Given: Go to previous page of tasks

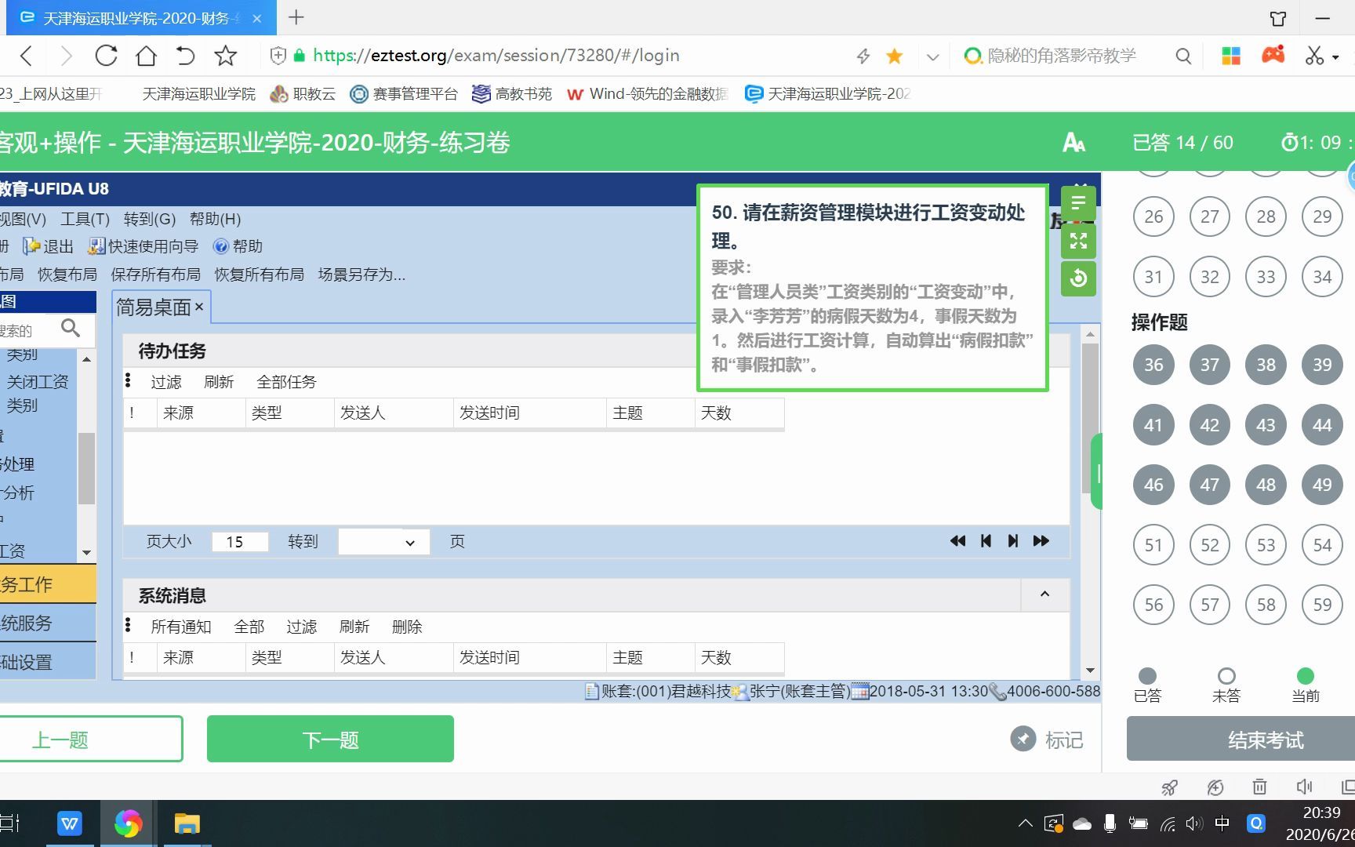Looking at the screenshot, I should point(986,541).
